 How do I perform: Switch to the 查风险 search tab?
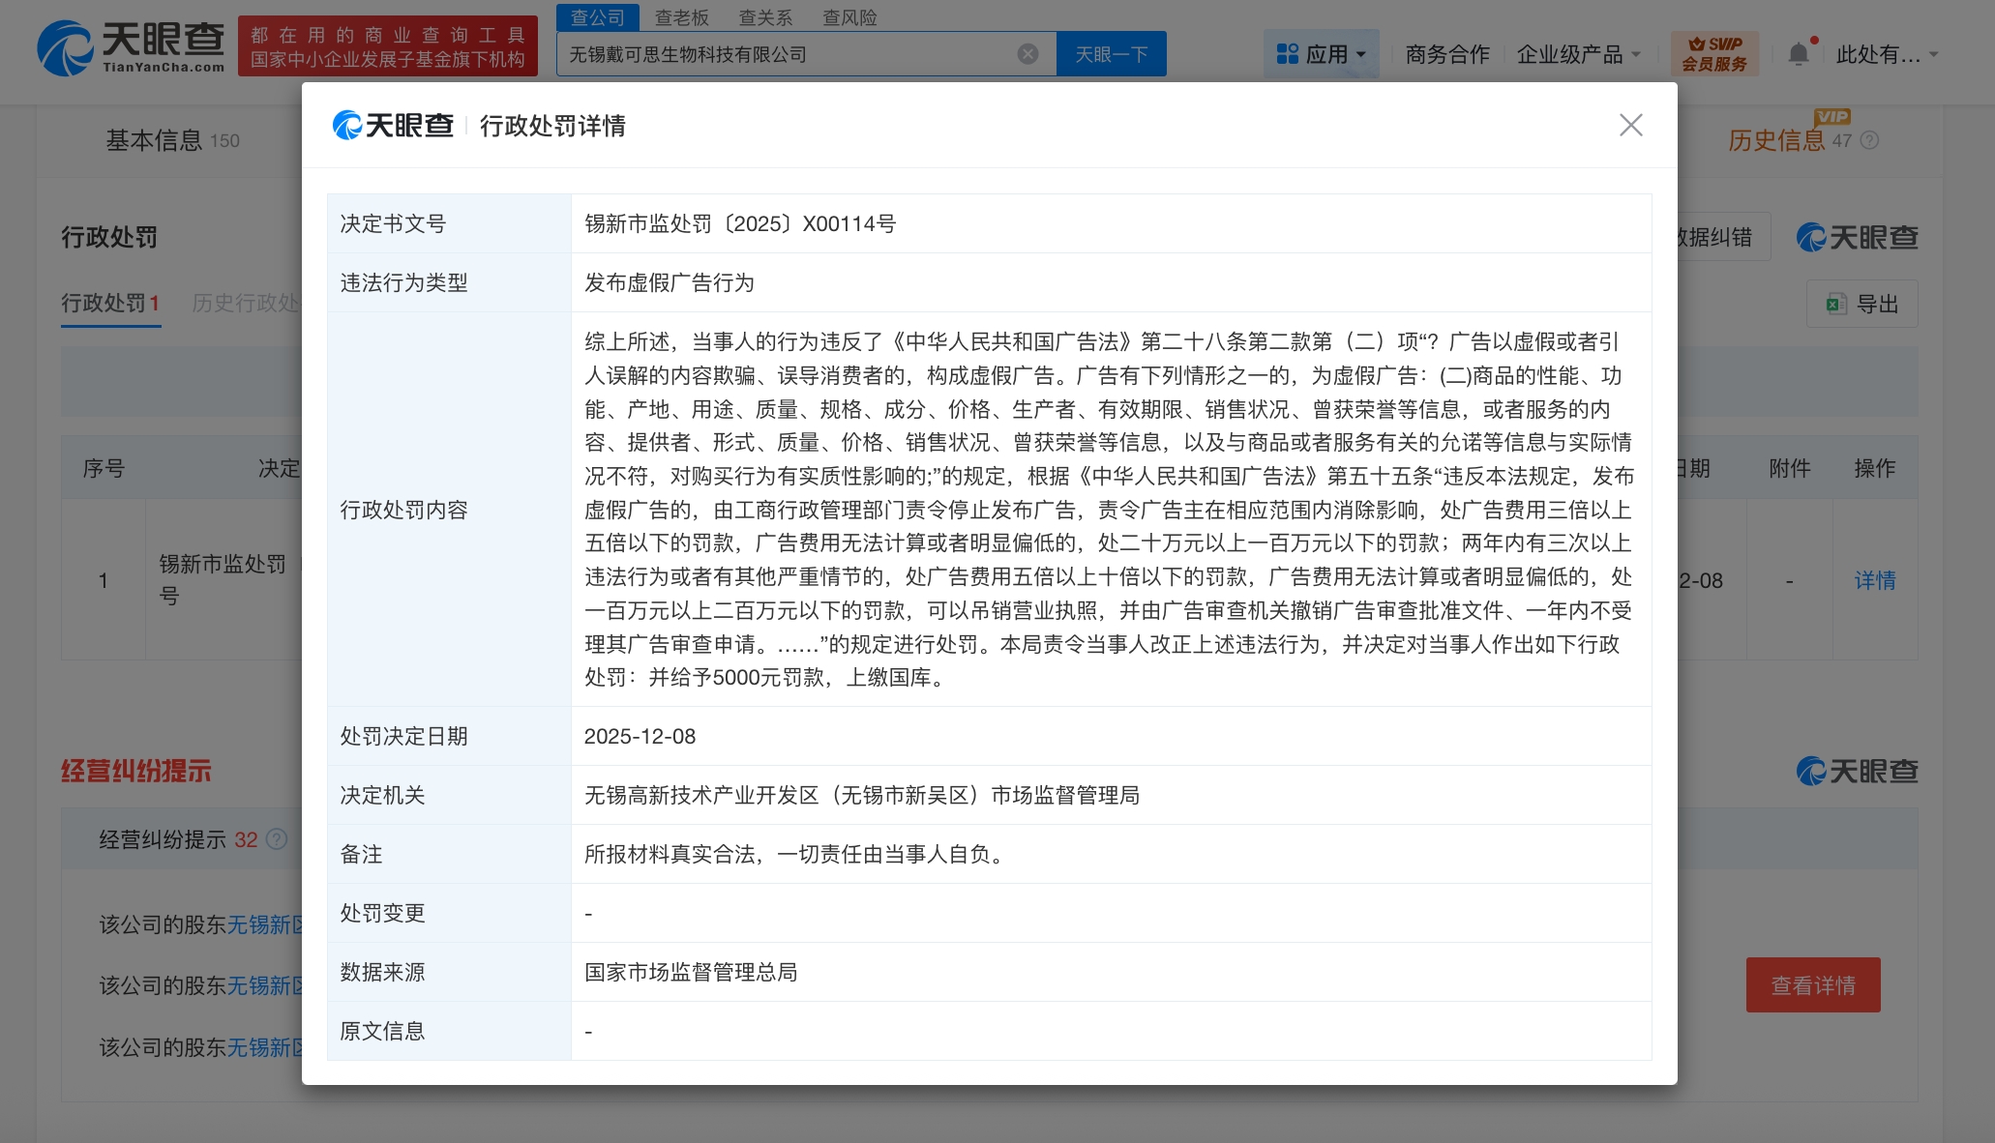849,17
